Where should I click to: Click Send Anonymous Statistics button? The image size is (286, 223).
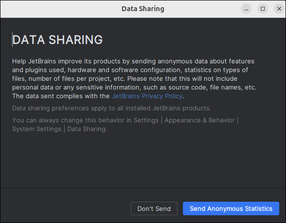231,208
